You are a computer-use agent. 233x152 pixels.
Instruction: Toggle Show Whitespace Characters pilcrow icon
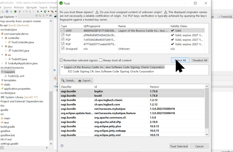tap(33, 11)
